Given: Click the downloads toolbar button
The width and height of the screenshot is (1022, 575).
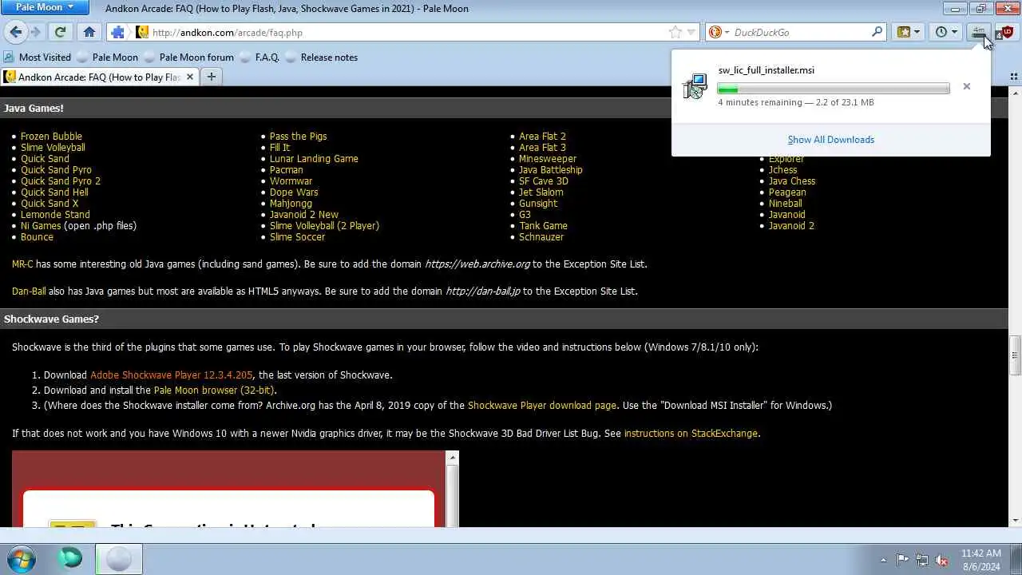Looking at the screenshot, I should 979,32.
